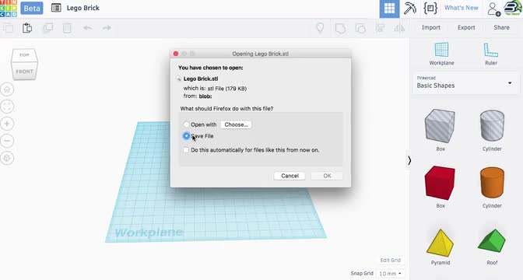
Task: Open the Basic Shapes category dropdown
Action: [465, 82]
